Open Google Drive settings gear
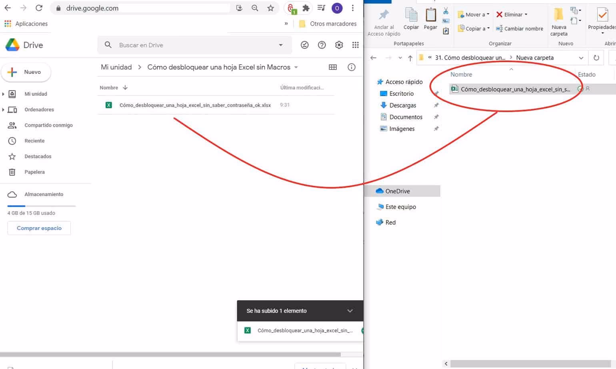The height and width of the screenshot is (369, 616). [339, 45]
